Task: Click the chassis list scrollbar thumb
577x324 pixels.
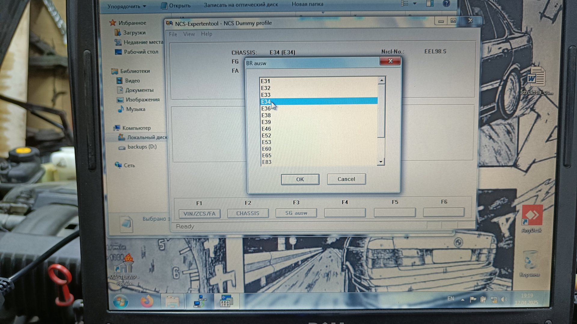Action: click(381, 111)
